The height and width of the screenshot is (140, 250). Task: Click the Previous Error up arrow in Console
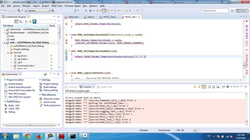click(x=199, y=87)
